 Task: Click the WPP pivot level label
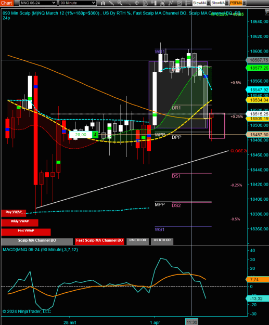click(x=160, y=135)
